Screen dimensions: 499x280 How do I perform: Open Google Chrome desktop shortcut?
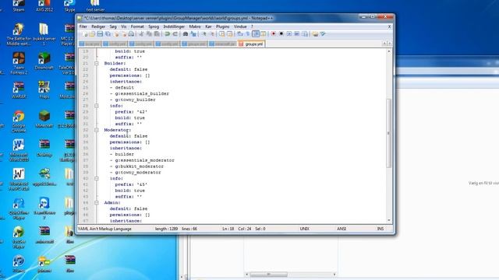coord(19,121)
